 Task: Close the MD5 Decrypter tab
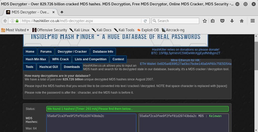click(53, 12)
